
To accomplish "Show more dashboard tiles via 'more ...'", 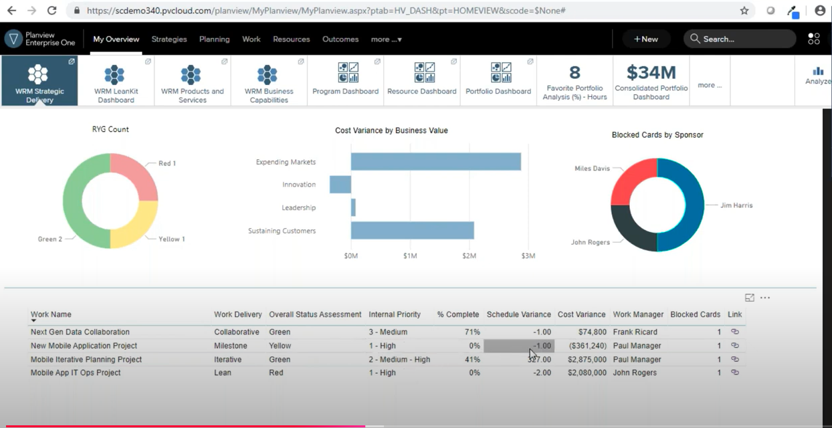I will tap(710, 85).
